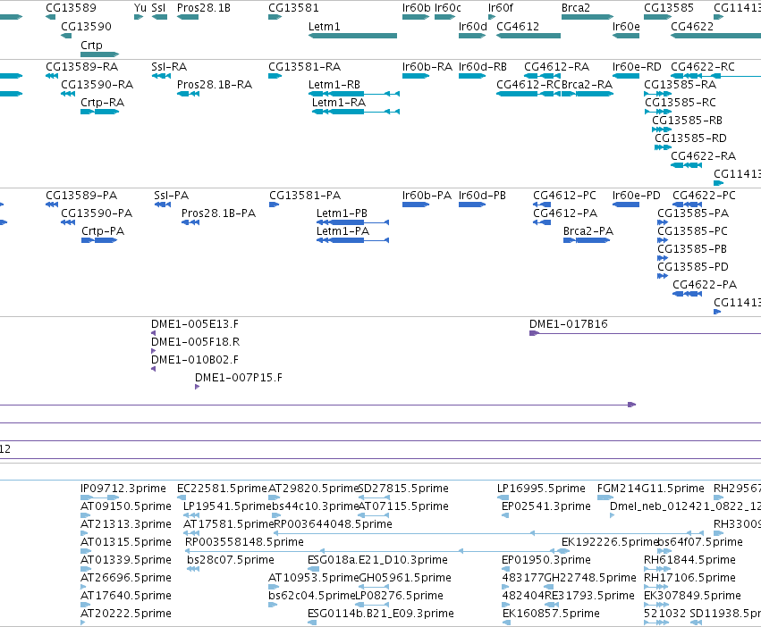Click the Ssl gene label

point(158,8)
